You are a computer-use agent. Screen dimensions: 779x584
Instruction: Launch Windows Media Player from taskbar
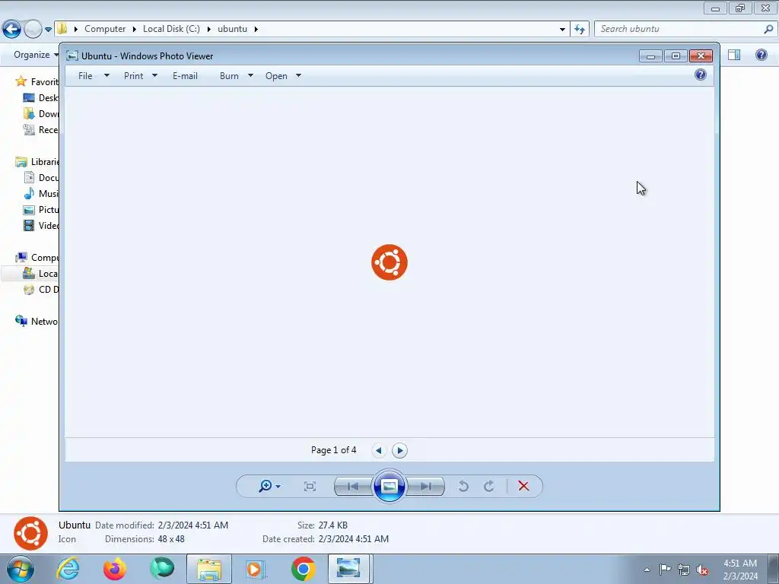click(256, 569)
